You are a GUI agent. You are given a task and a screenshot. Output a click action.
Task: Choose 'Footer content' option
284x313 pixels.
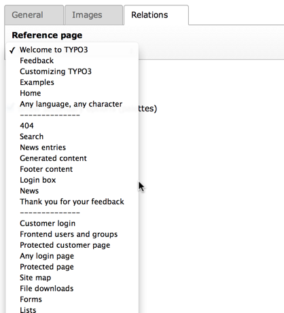[x=72, y=169]
